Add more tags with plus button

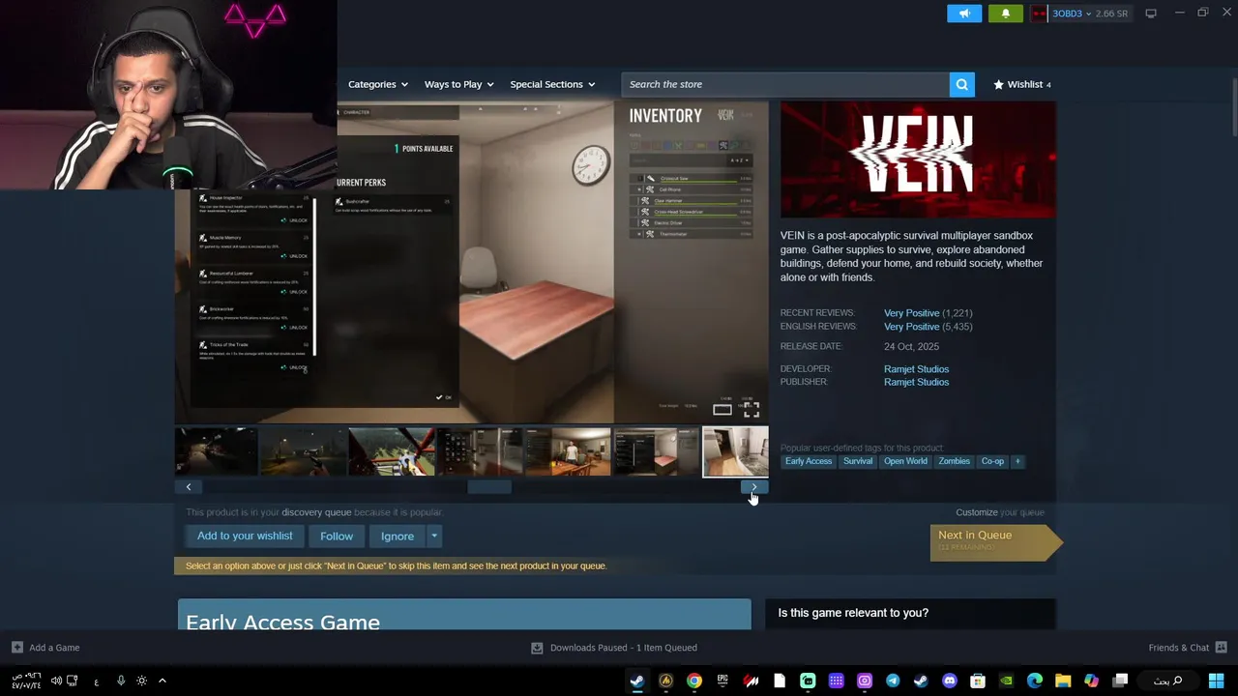tap(1017, 461)
